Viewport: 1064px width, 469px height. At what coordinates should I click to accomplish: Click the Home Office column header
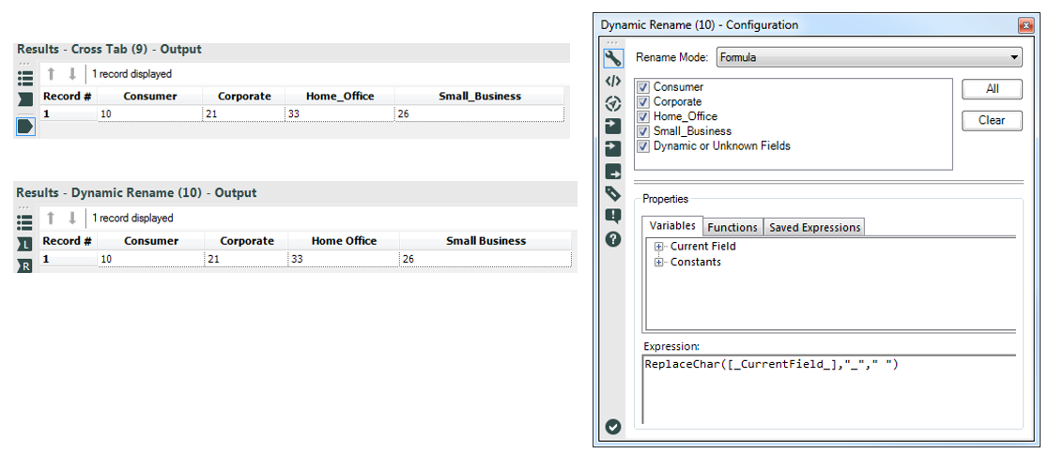click(344, 241)
